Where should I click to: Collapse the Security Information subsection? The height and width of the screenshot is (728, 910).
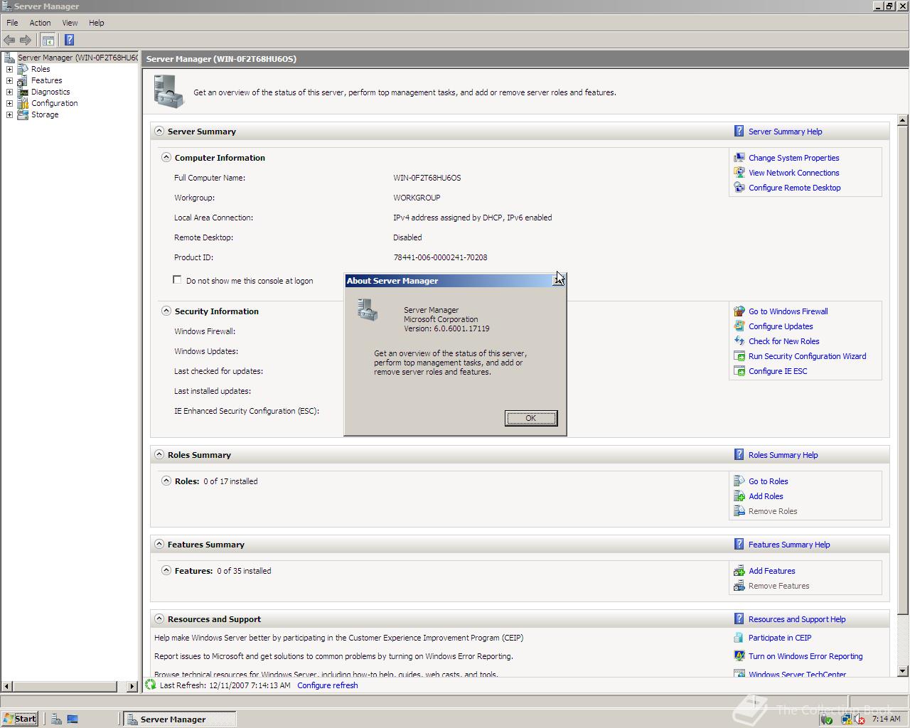coord(166,311)
